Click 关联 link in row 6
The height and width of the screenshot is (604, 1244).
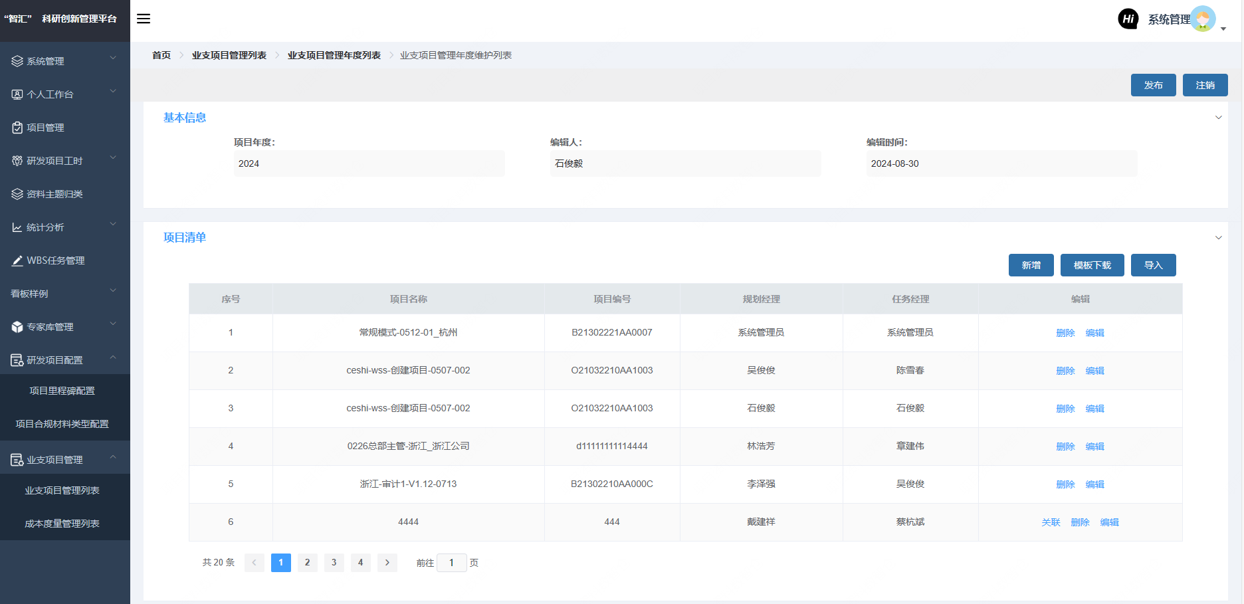pyautogui.click(x=1051, y=522)
